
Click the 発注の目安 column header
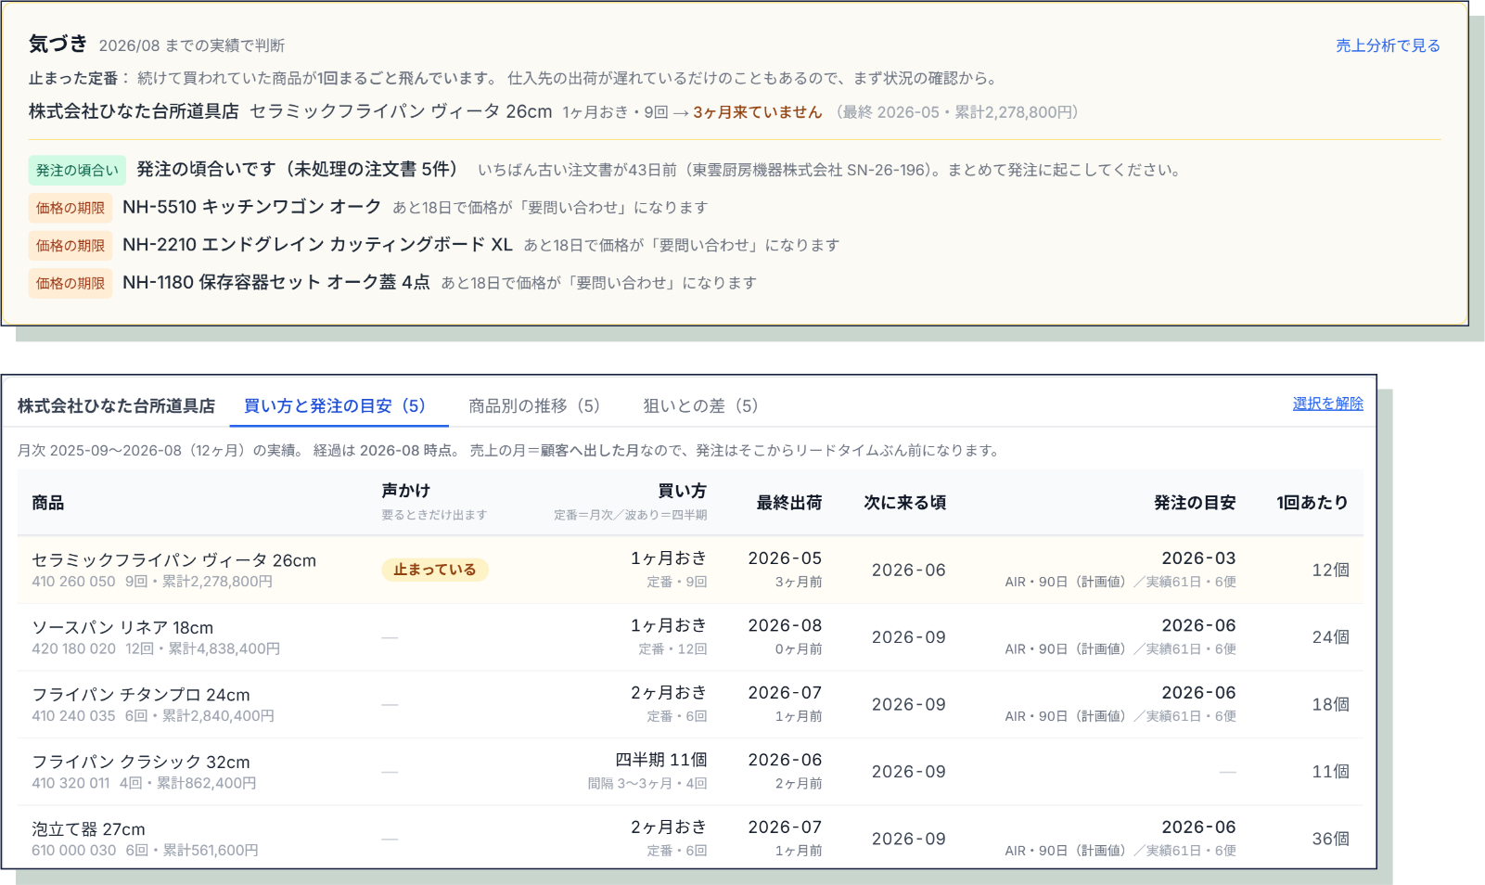1195,503
